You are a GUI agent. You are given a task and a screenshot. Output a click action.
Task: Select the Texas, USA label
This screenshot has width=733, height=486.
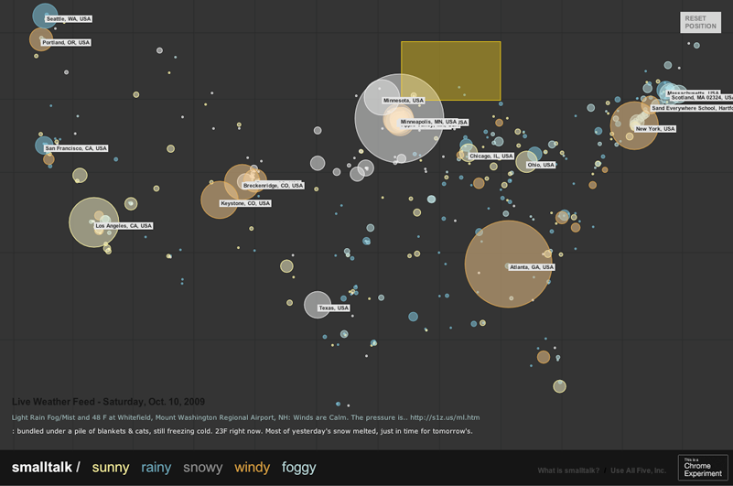click(x=334, y=308)
